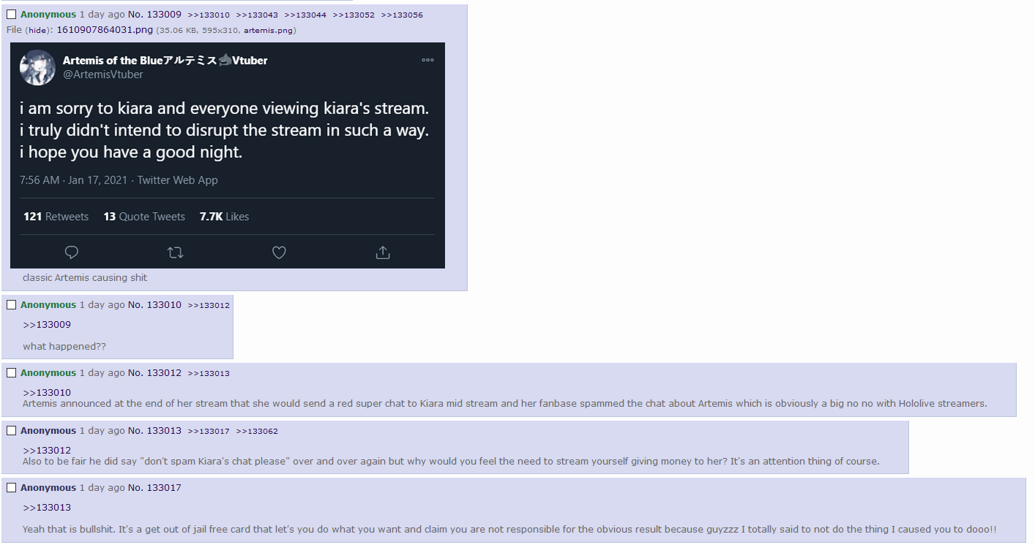Click the @ArtemisVtuber handle
This screenshot has height=545, width=1035.
[103, 75]
